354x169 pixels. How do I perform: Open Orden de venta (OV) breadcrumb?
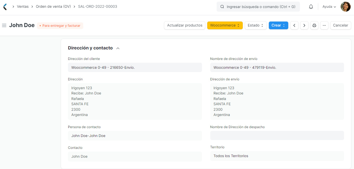click(x=54, y=6)
